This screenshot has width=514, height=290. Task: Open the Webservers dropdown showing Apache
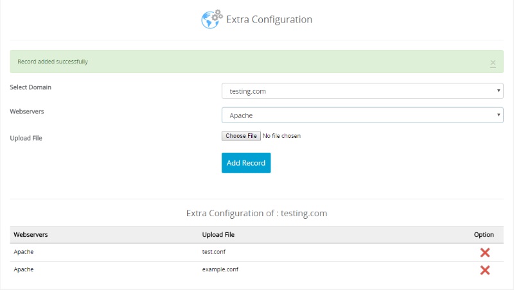[362, 115]
